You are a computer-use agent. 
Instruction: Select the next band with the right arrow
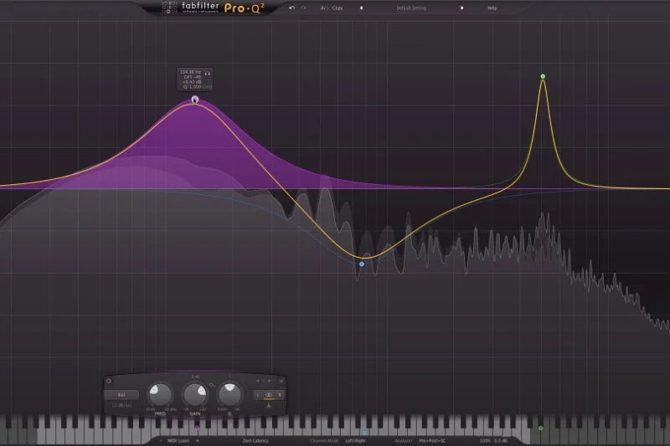[270, 381]
